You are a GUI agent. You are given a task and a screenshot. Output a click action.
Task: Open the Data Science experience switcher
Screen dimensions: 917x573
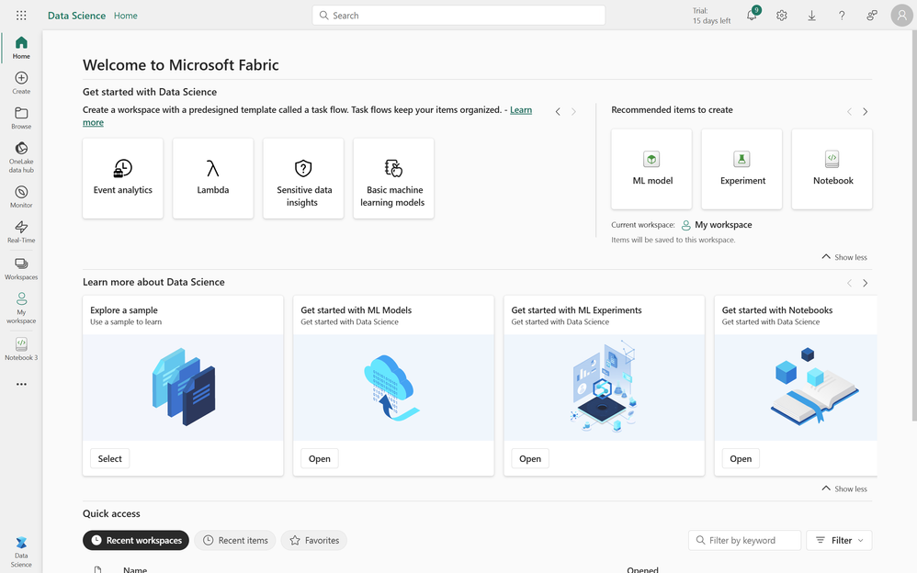[21, 551]
